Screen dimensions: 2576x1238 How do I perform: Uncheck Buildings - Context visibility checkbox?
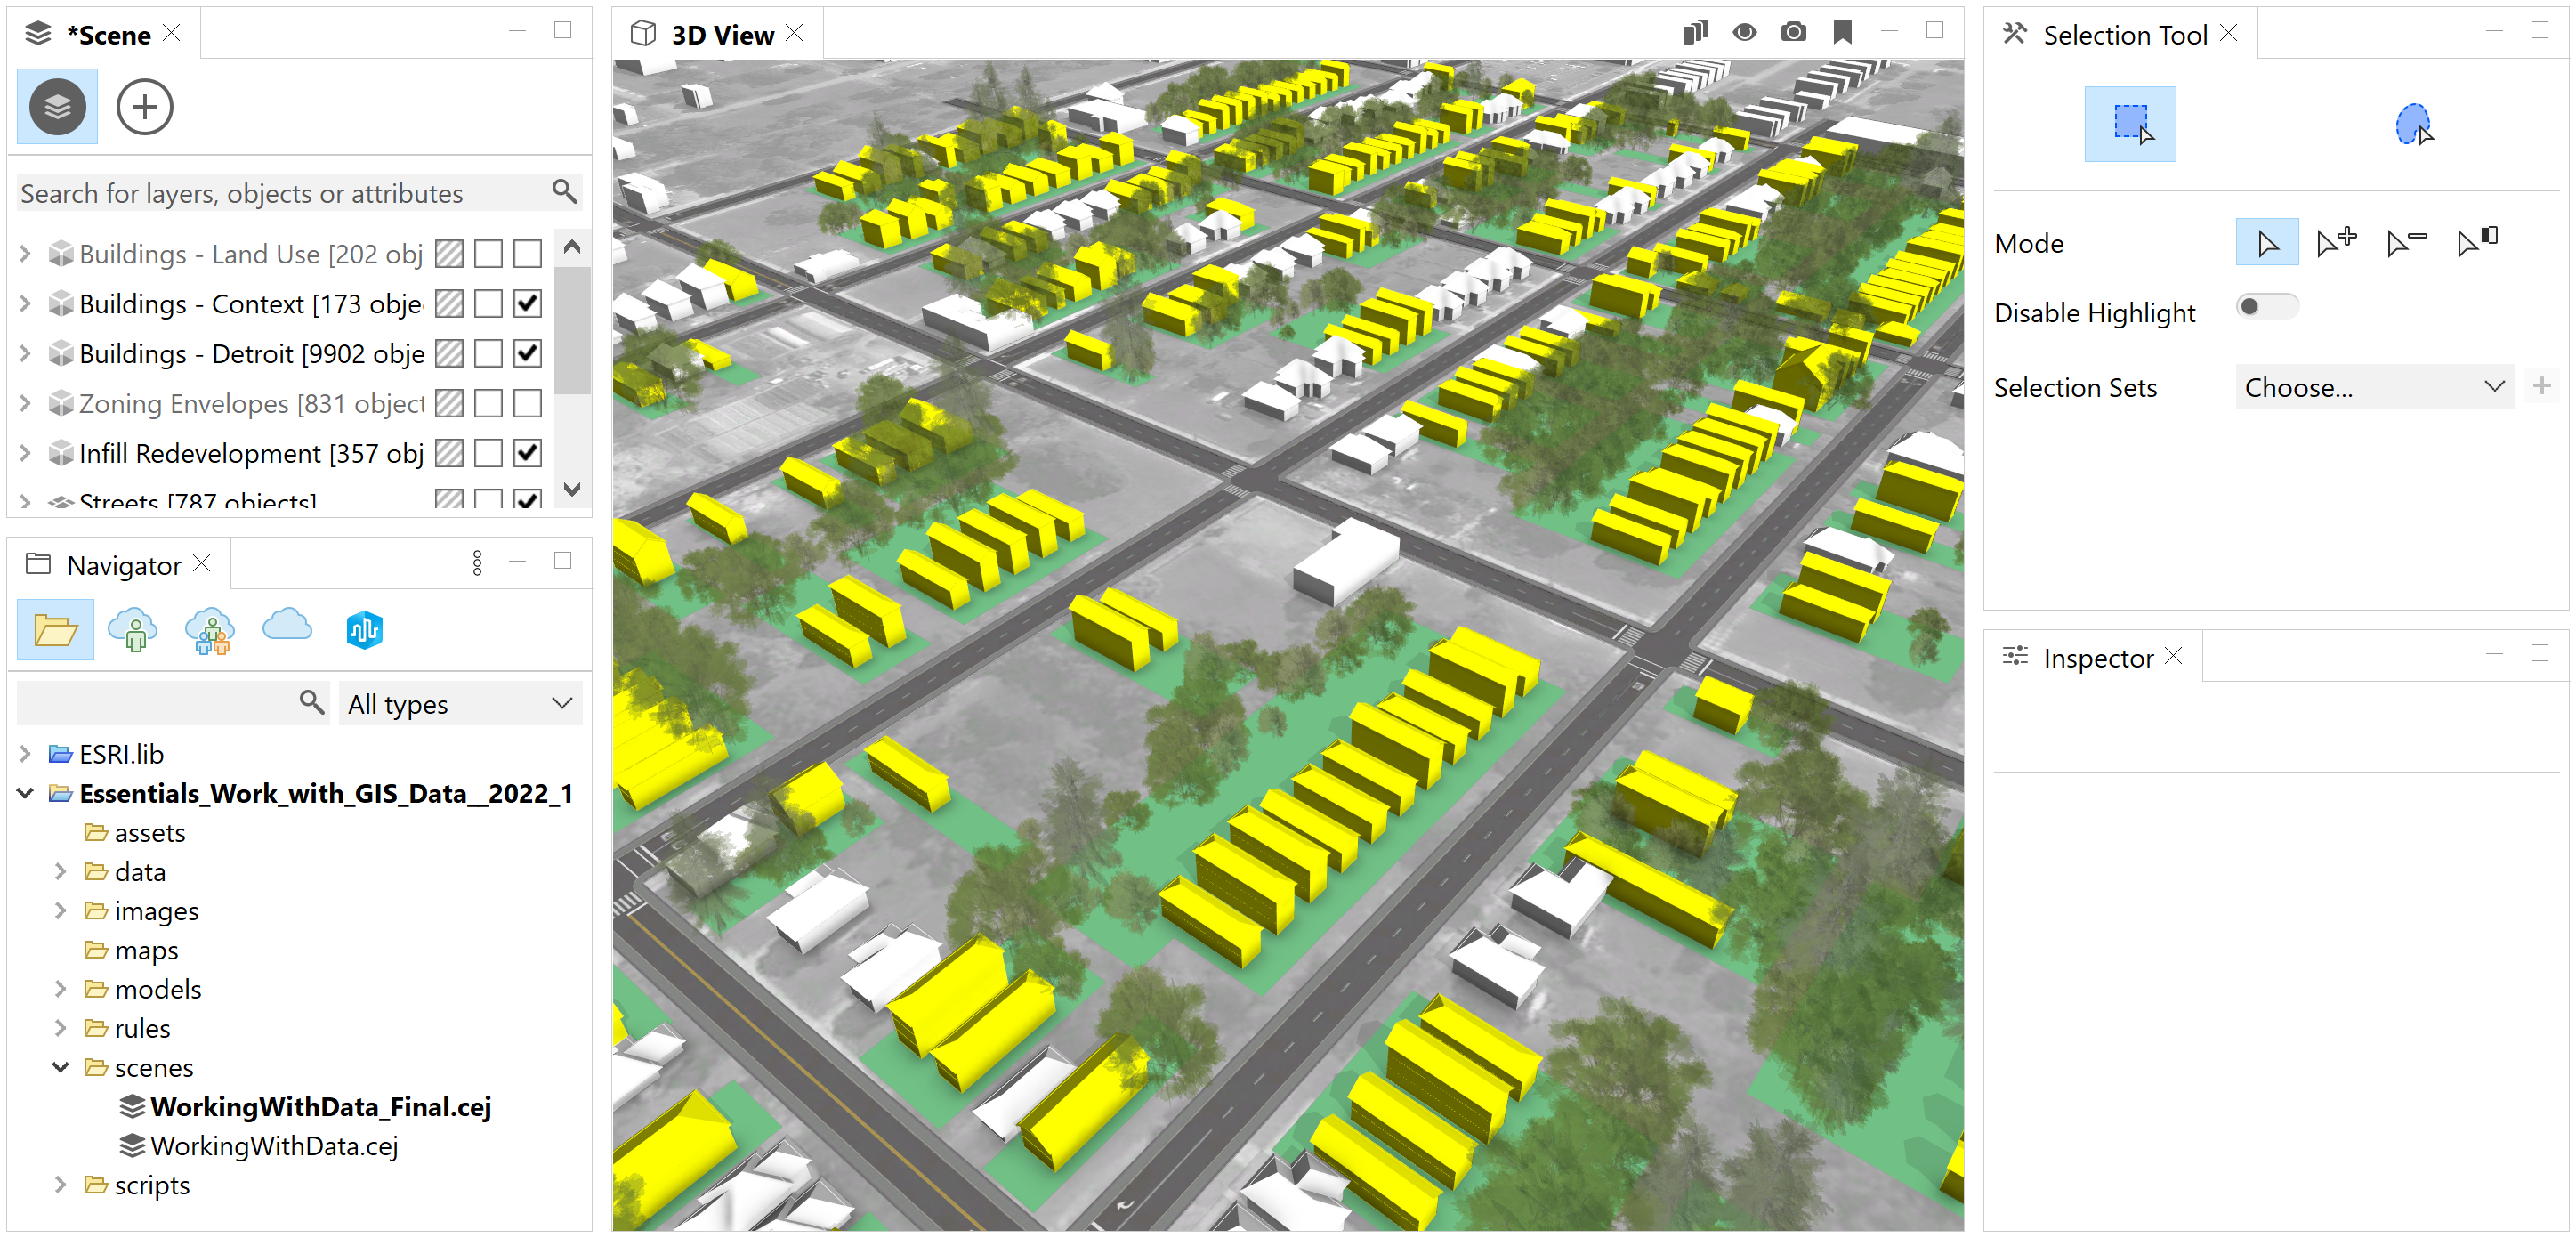coord(527,303)
